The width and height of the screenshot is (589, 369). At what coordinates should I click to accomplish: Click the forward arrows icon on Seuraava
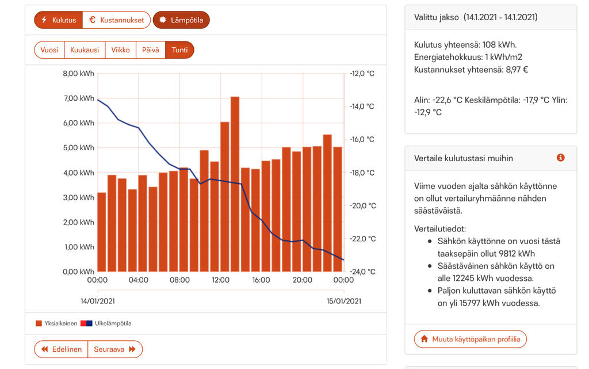(132, 349)
